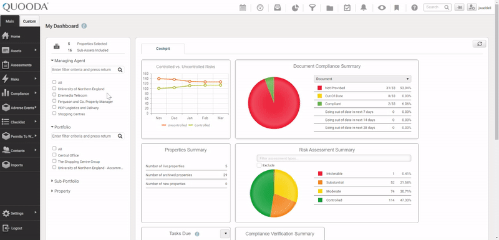The width and height of the screenshot is (499, 240).
Task: Open the help question mark icon
Action: click(414, 7)
